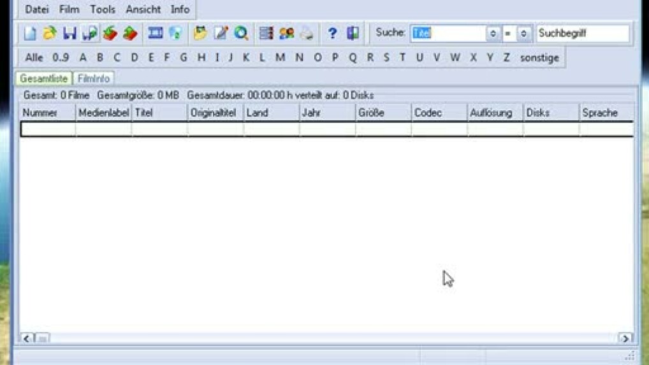Expand the Suche field dropdown arrow
The width and height of the screenshot is (649, 365).
(x=492, y=34)
